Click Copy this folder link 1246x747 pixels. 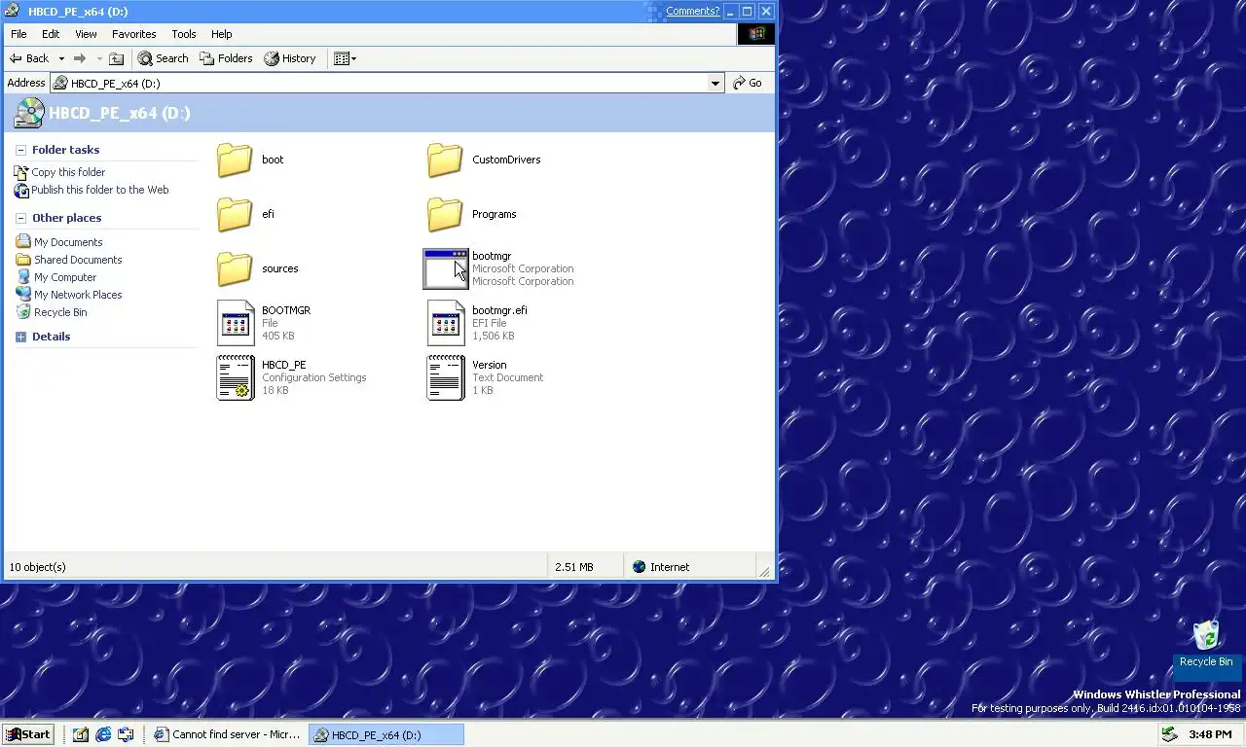68,172
